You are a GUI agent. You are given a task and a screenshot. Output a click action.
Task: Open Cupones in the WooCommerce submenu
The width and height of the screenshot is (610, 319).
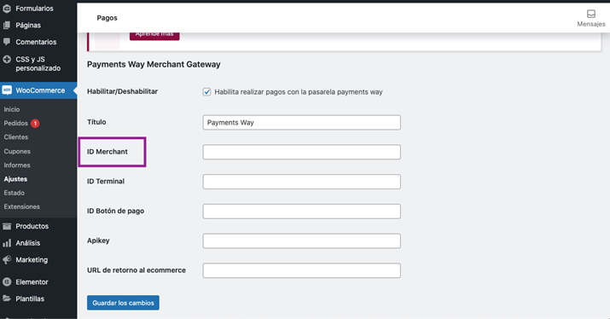(17, 151)
